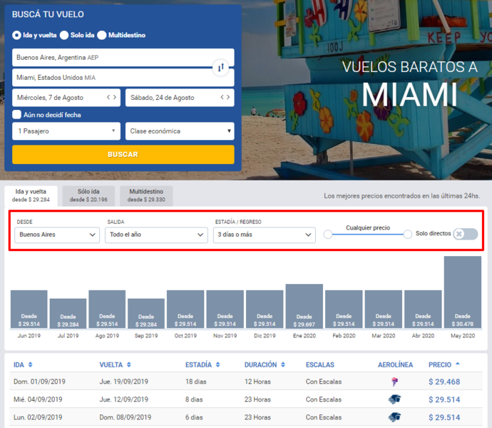Viewport: 492px width, 428px height.
Task: Sort by VUELTA using its sort arrows
Action: coord(129,365)
